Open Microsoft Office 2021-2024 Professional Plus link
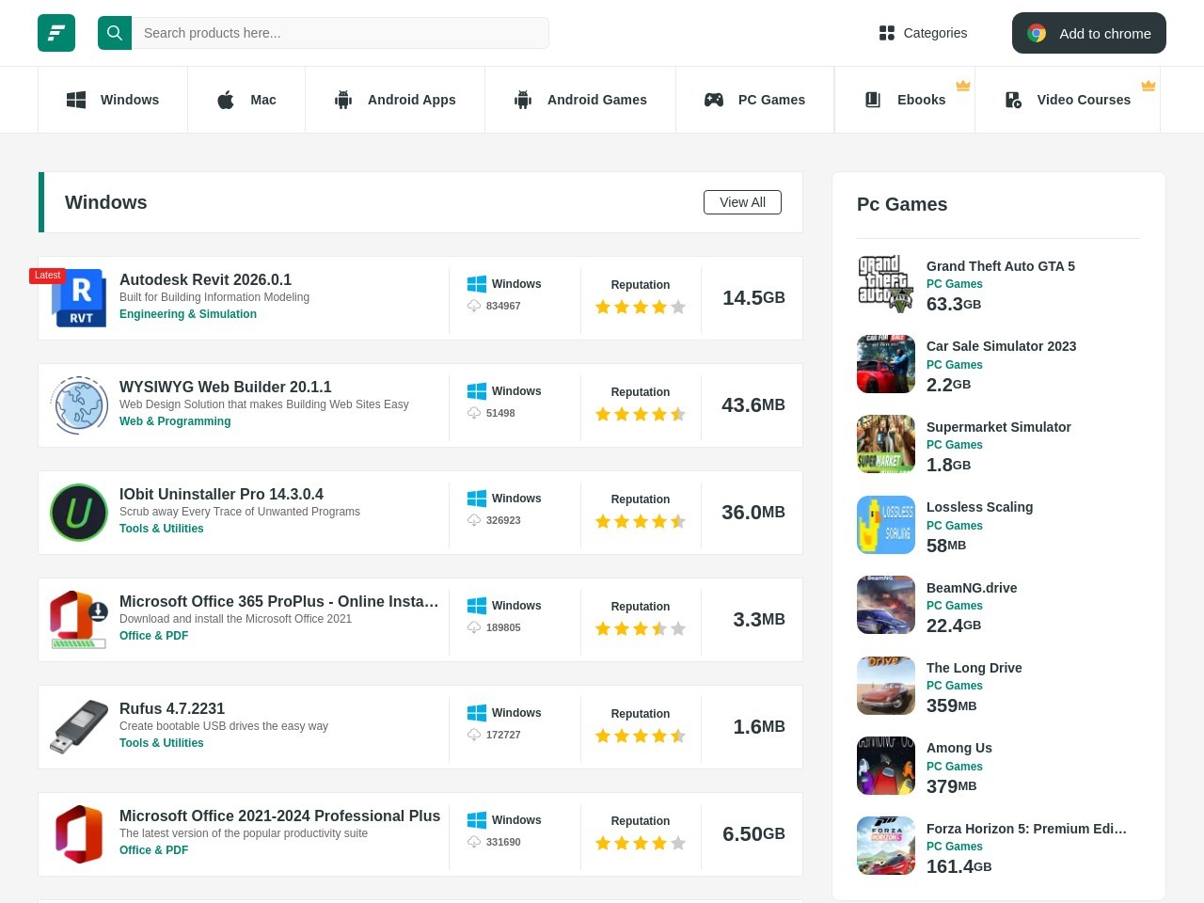This screenshot has width=1204, height=903. point(279,816)
